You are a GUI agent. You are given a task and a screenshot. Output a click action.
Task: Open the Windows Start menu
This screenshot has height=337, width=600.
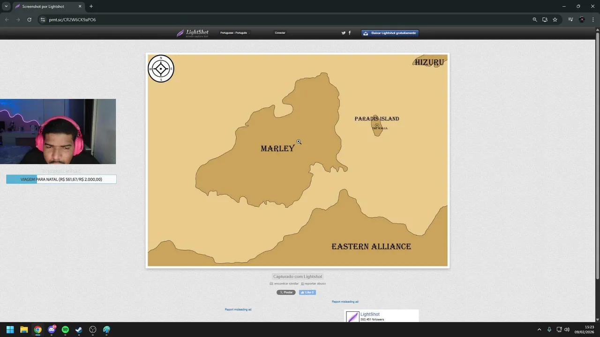pos(10,330)
